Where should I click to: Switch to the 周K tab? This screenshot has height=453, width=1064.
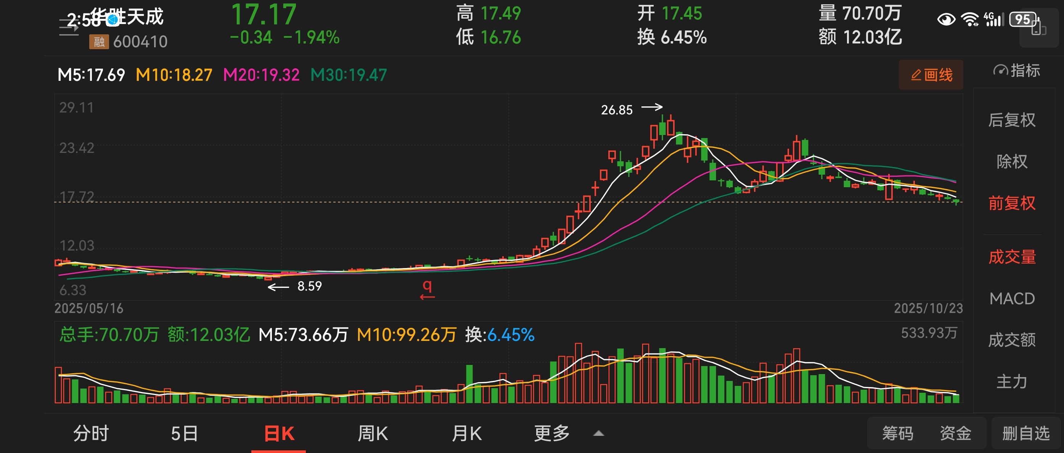click(x=373, y=434)
